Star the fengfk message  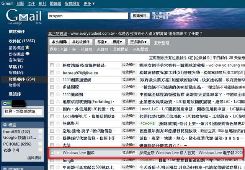(58, 160)
